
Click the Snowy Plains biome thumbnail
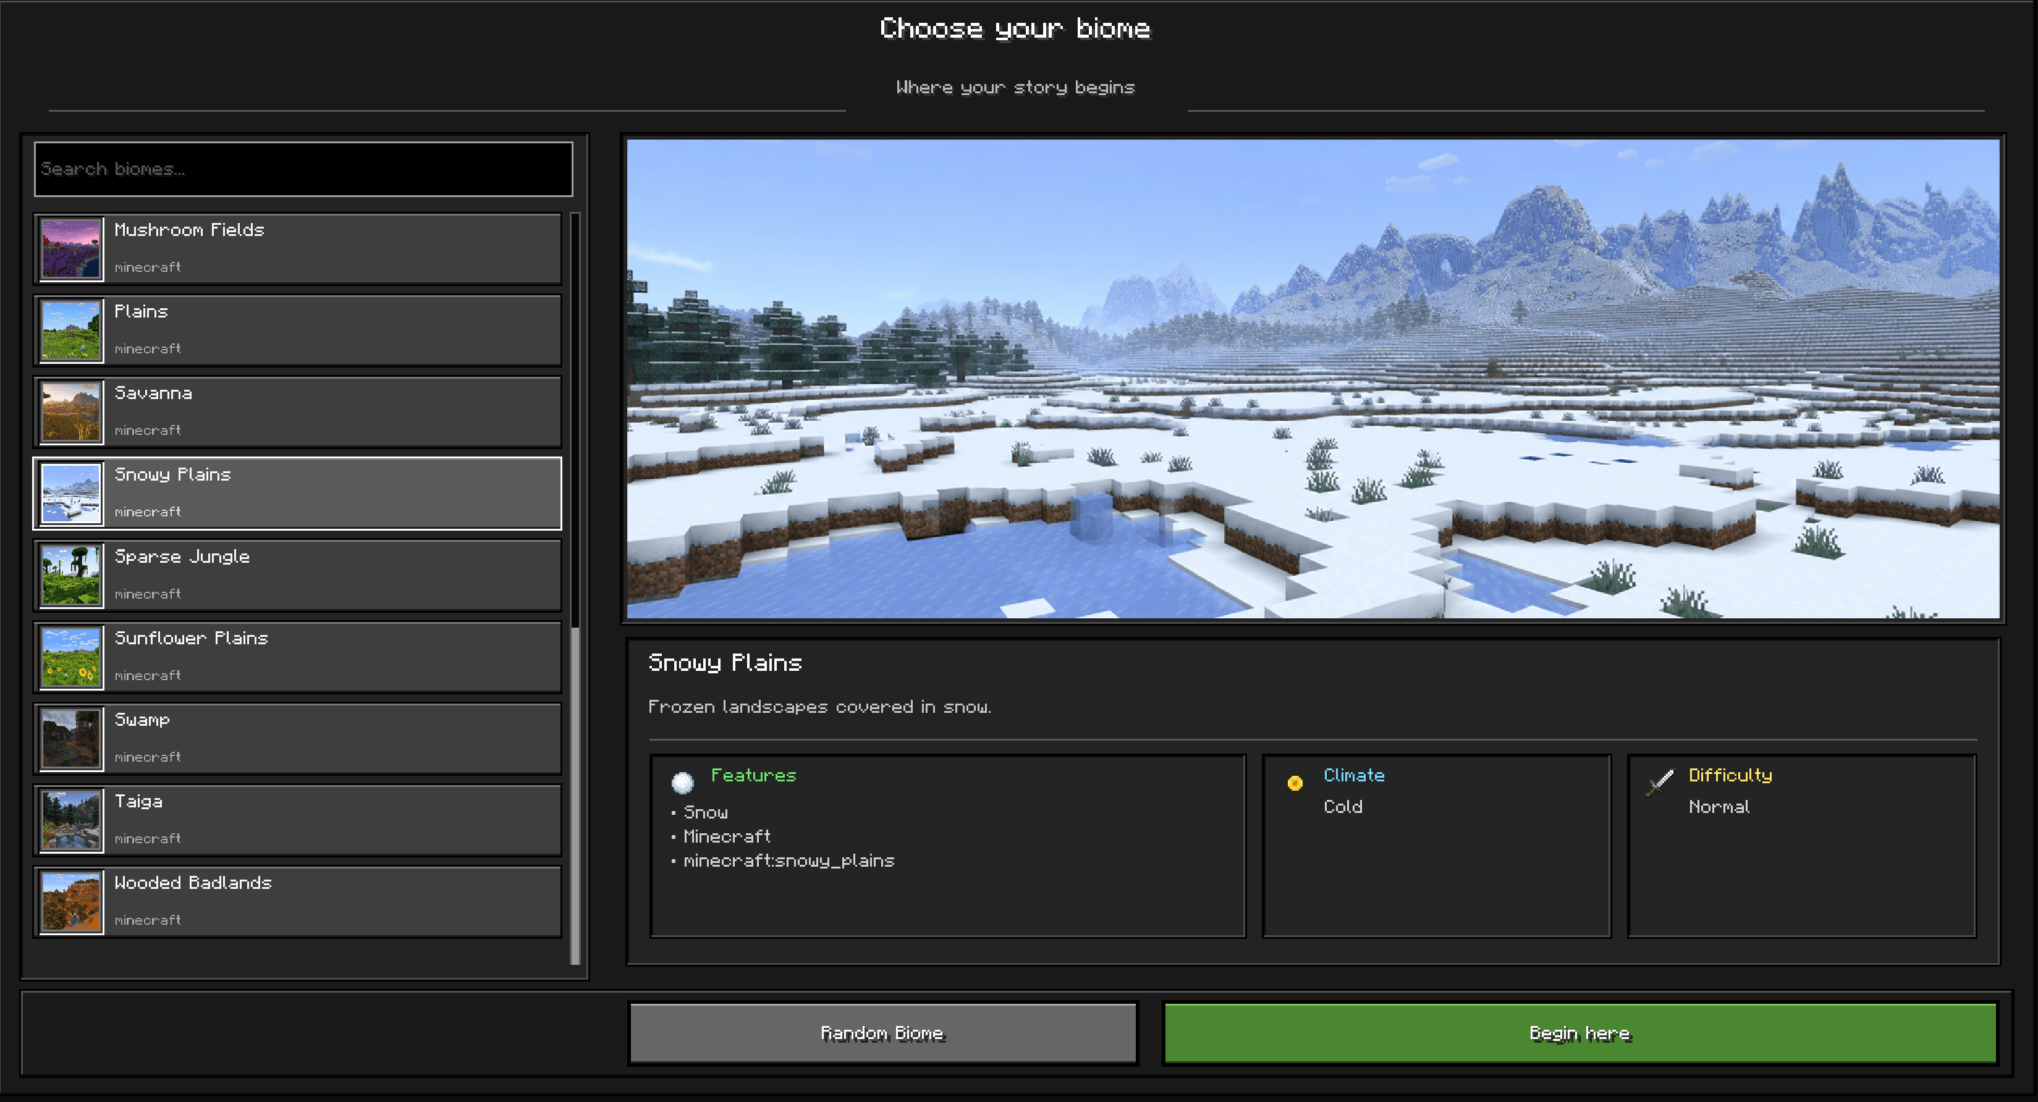pyautogui.click(x=71, y=494)
